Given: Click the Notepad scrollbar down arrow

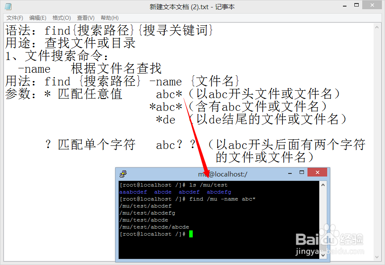Looking at the screenshot, I should point(377,257).
